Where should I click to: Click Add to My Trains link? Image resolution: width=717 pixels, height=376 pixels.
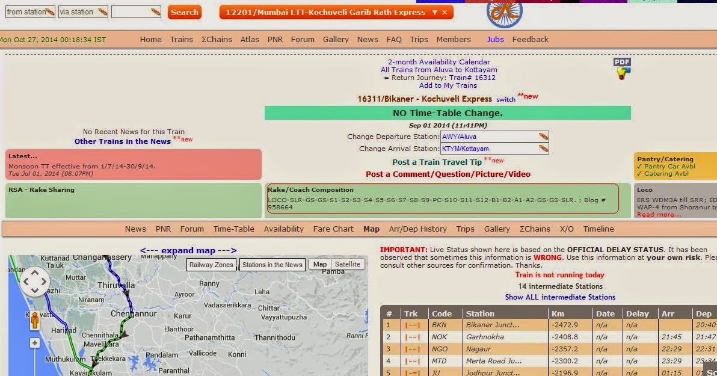448,85
